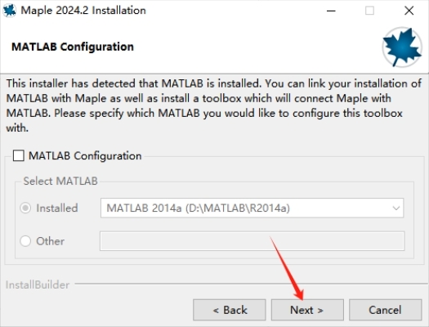Click the dropdown arrow beside MATLAB 2014a
The width and height of the screenshot is (429, 327).
(395, 208)
